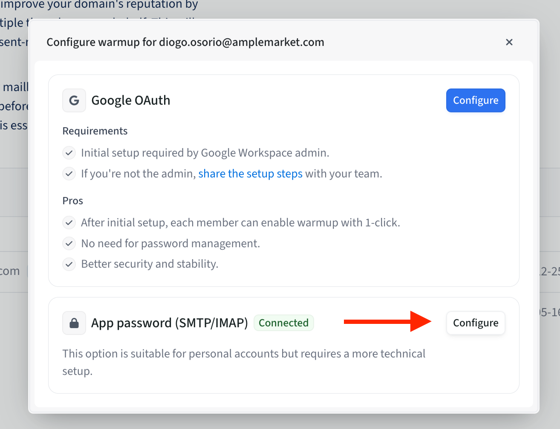Click checkmark icon beside "If you're not the admin"

point(69,174)
